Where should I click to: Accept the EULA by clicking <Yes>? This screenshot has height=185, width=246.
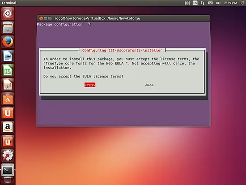90,85
